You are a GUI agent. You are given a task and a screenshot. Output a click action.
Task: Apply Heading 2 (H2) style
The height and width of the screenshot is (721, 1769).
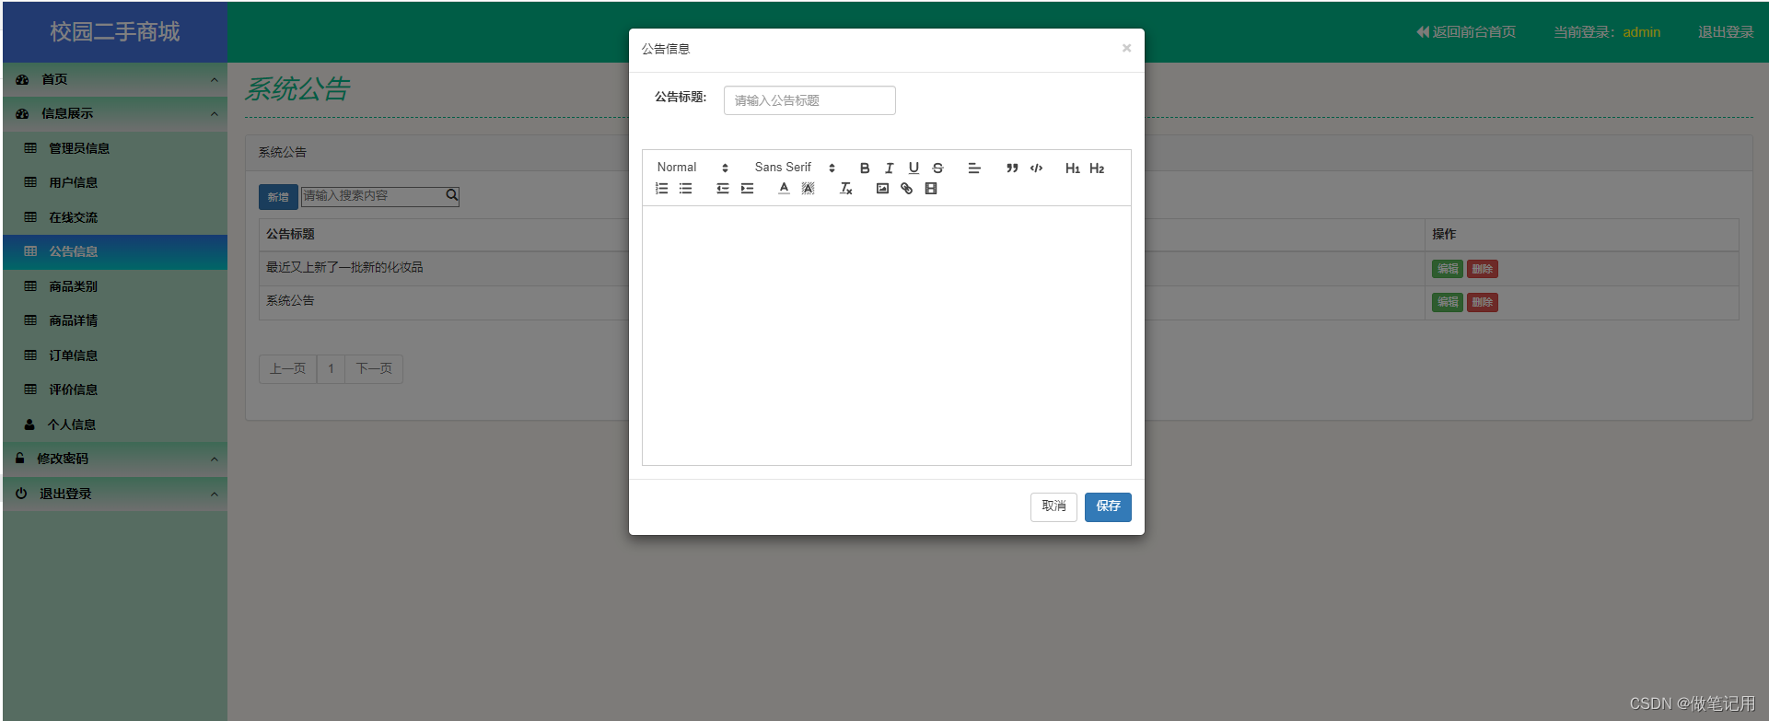pyautogui.click(x=1097, y=168)
